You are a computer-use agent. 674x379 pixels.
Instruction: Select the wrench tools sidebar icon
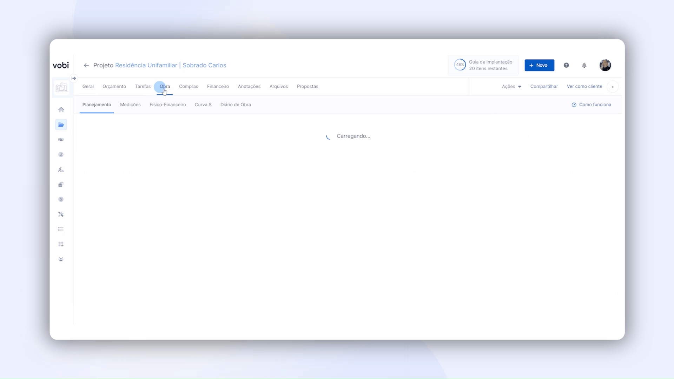61,214
